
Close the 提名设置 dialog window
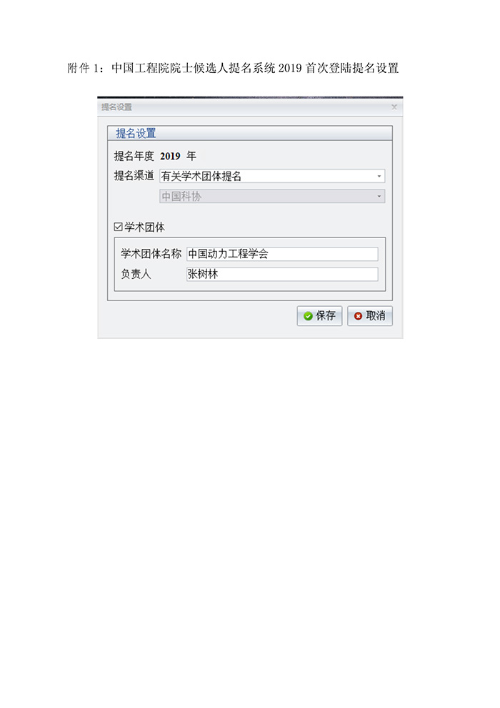tap(394, 107)
